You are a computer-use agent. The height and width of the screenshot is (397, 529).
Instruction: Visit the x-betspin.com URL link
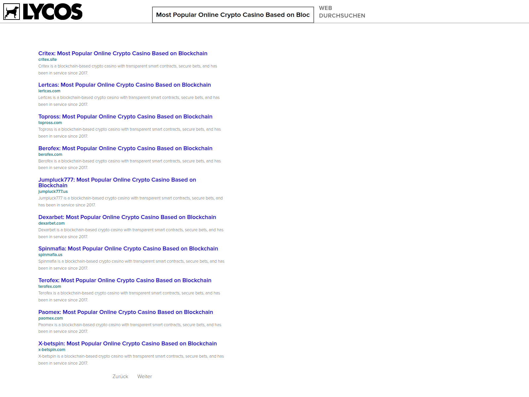click(52, 350)
